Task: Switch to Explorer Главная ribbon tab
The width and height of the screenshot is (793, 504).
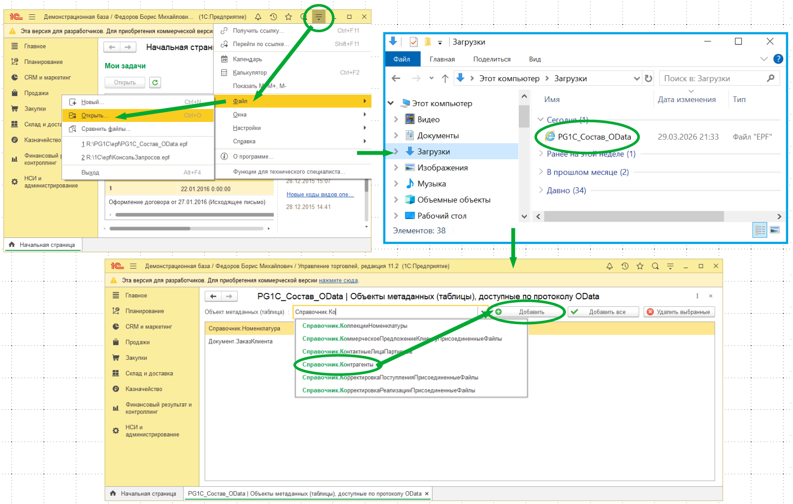Action: [x=442, y=59]
